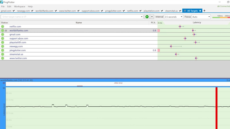Select the newegg.com target row

tap(115, 46)
